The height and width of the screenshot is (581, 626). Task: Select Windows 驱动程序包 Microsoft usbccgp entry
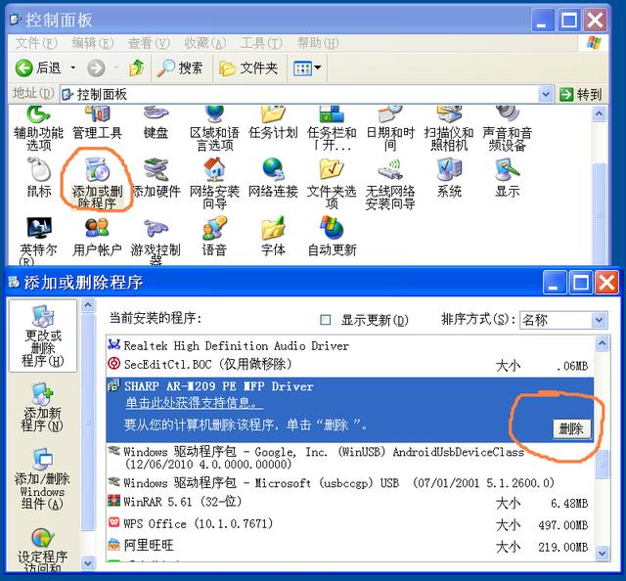tap(350, 483)
